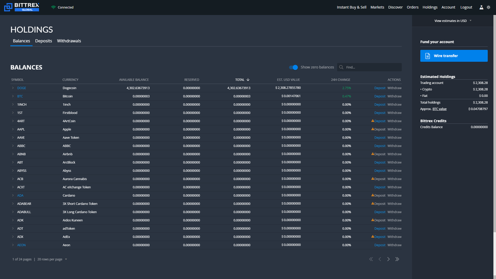Viewport: 496px width, 279px height.
Task: Click the warning icon in ABNB row
Action: 372,154
